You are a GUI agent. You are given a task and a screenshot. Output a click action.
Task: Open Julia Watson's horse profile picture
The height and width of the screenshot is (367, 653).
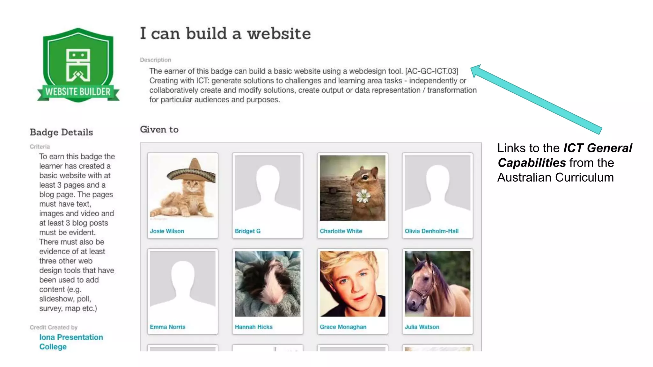tap(437, 284)
